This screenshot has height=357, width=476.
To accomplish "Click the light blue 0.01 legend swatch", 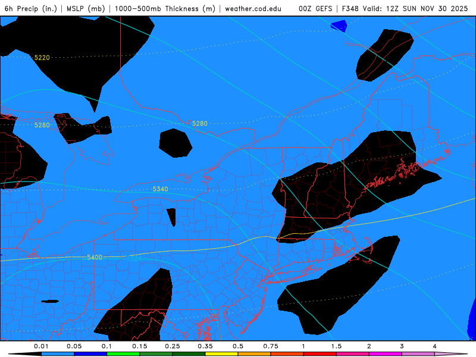I will coord(58,354).
